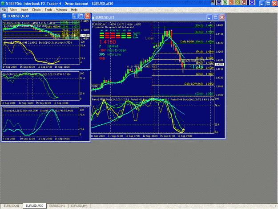The width and height of the screenshot is (278, 209).
Task: Select the EURUSD,H1 tab left of EURUSD,M30 tab
Action: (12, 205)
